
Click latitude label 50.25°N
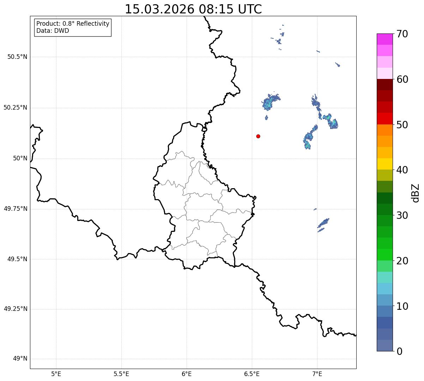(x=16, y=107)
